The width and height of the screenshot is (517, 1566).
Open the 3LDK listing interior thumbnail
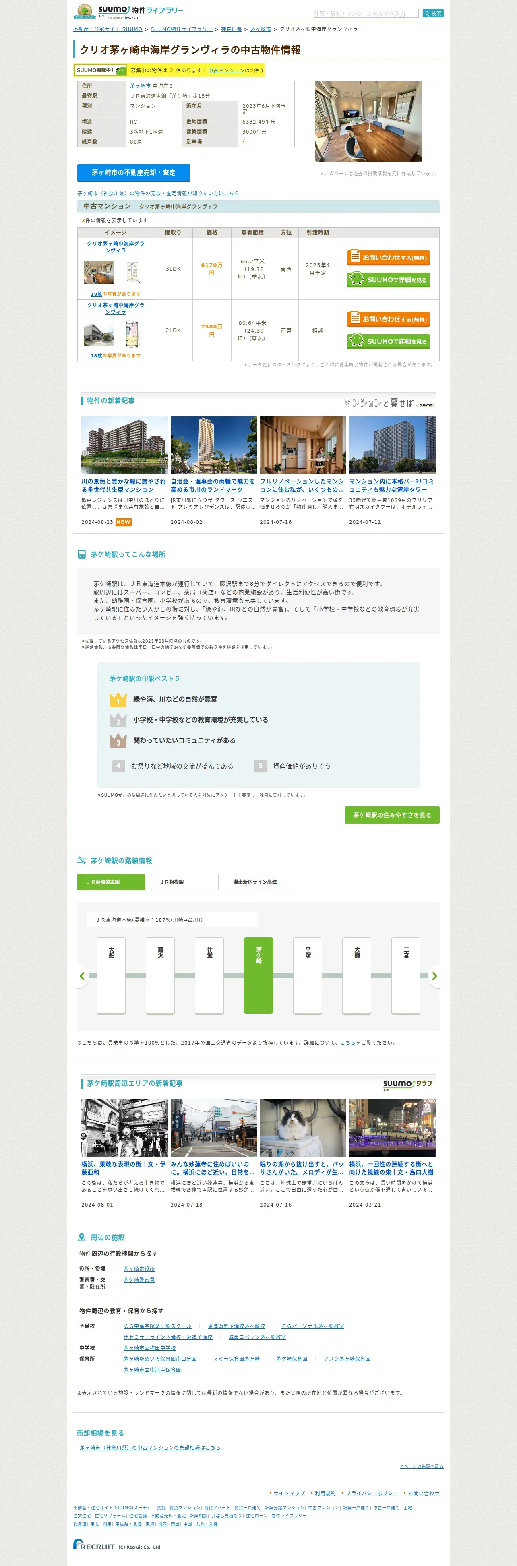pos(99,273)
